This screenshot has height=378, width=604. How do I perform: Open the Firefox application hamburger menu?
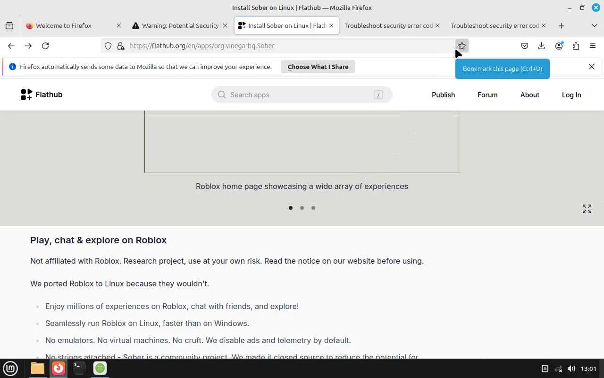coord(593,46)
